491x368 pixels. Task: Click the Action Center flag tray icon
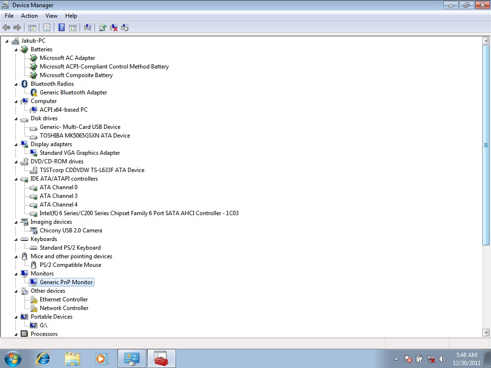point(408,359)
